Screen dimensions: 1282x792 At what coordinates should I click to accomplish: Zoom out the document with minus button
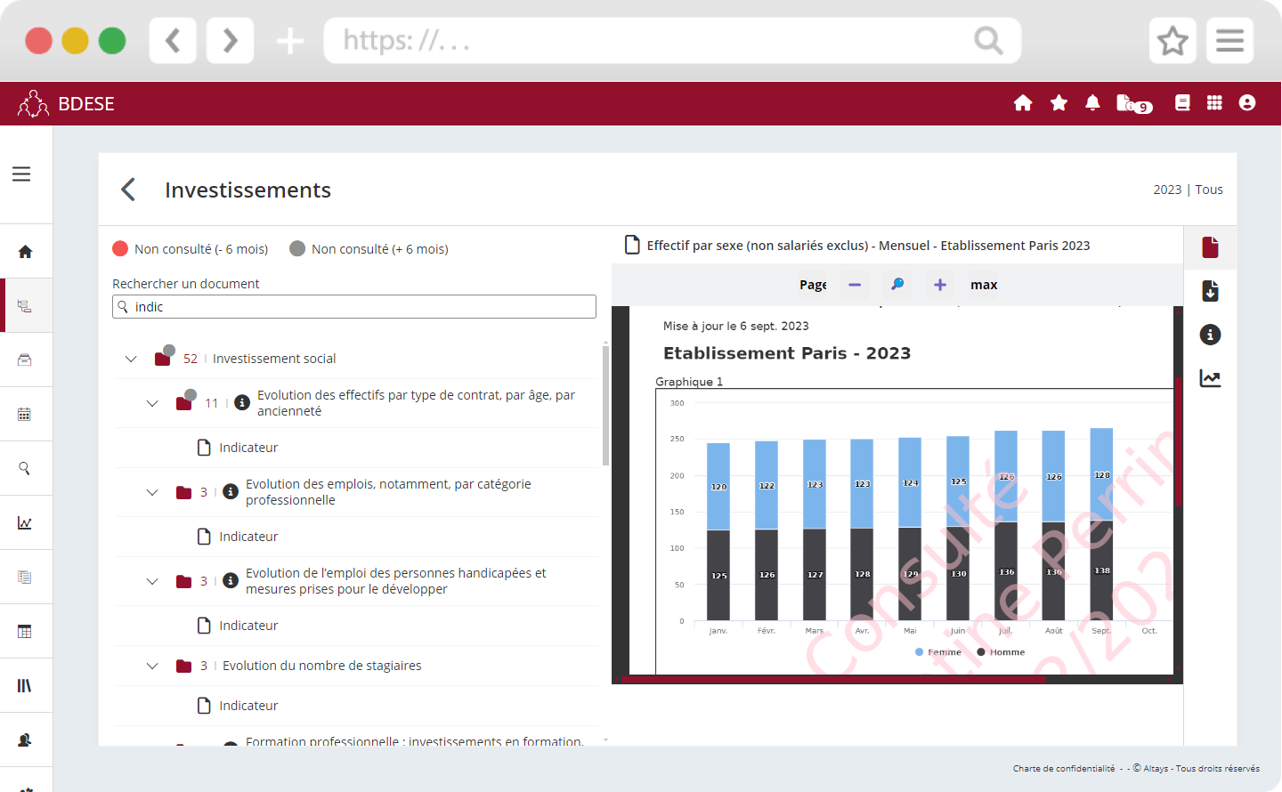pyautogui.click(x=855, y=285)
